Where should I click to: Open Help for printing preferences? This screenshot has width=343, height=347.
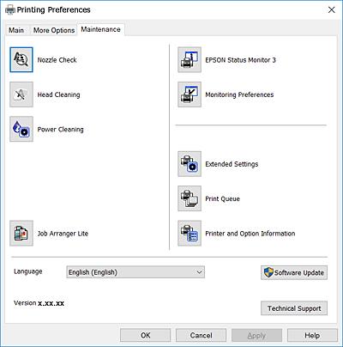click(x=312, y=335)
